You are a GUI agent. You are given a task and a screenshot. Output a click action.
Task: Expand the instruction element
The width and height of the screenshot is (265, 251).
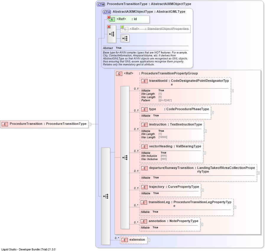coord(205,131)
